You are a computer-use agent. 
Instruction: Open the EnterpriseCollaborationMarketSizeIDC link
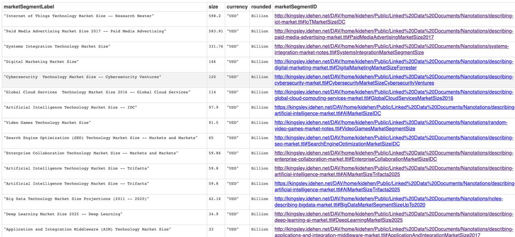click(394, 156)
